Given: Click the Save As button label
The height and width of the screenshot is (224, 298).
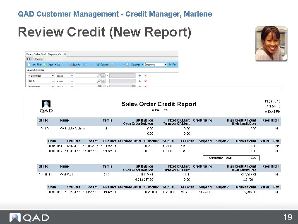Looking at the screenshot, I should pyautogui.click(x=77, y=65).
